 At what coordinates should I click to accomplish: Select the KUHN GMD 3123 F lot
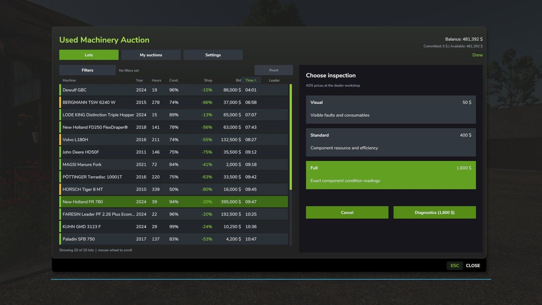[x=173, y=227]
